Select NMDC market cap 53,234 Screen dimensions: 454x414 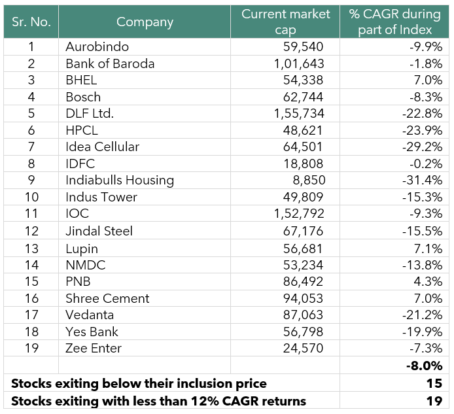pos(303,265)
